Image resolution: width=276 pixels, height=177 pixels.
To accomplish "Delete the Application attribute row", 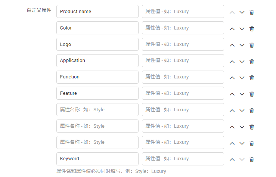I will 252,62.
